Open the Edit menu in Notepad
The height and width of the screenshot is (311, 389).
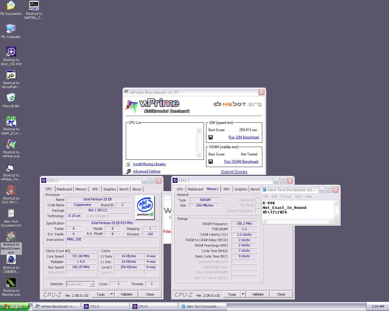[x=274, y=197]
